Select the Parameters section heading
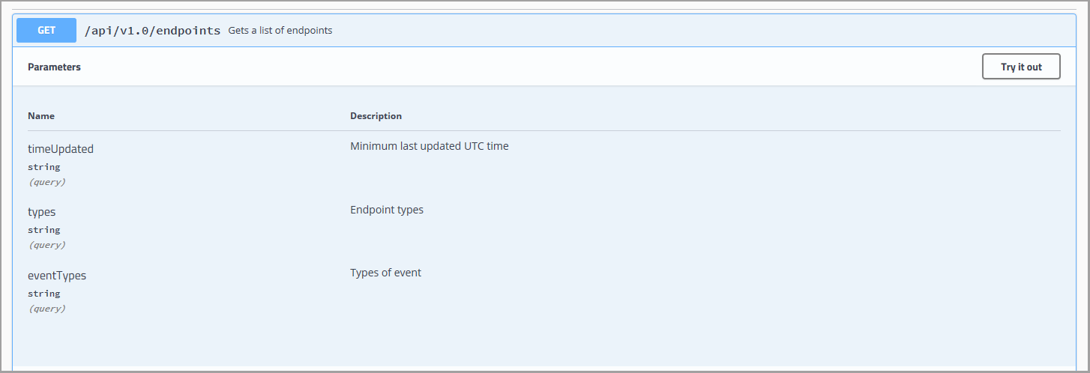 tap(54, 67)
